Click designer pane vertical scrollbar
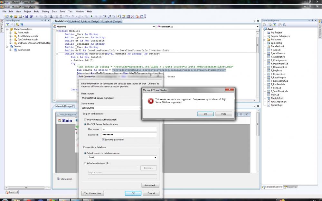The width and height of the screenshot is (322, 201). 258,124
